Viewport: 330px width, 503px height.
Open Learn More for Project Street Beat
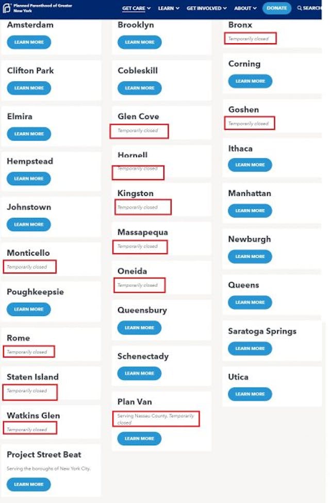pos(29,484)
